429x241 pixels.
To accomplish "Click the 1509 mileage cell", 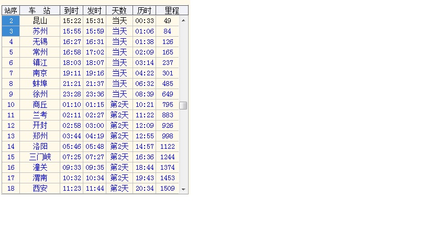I will tap(167, 189).
